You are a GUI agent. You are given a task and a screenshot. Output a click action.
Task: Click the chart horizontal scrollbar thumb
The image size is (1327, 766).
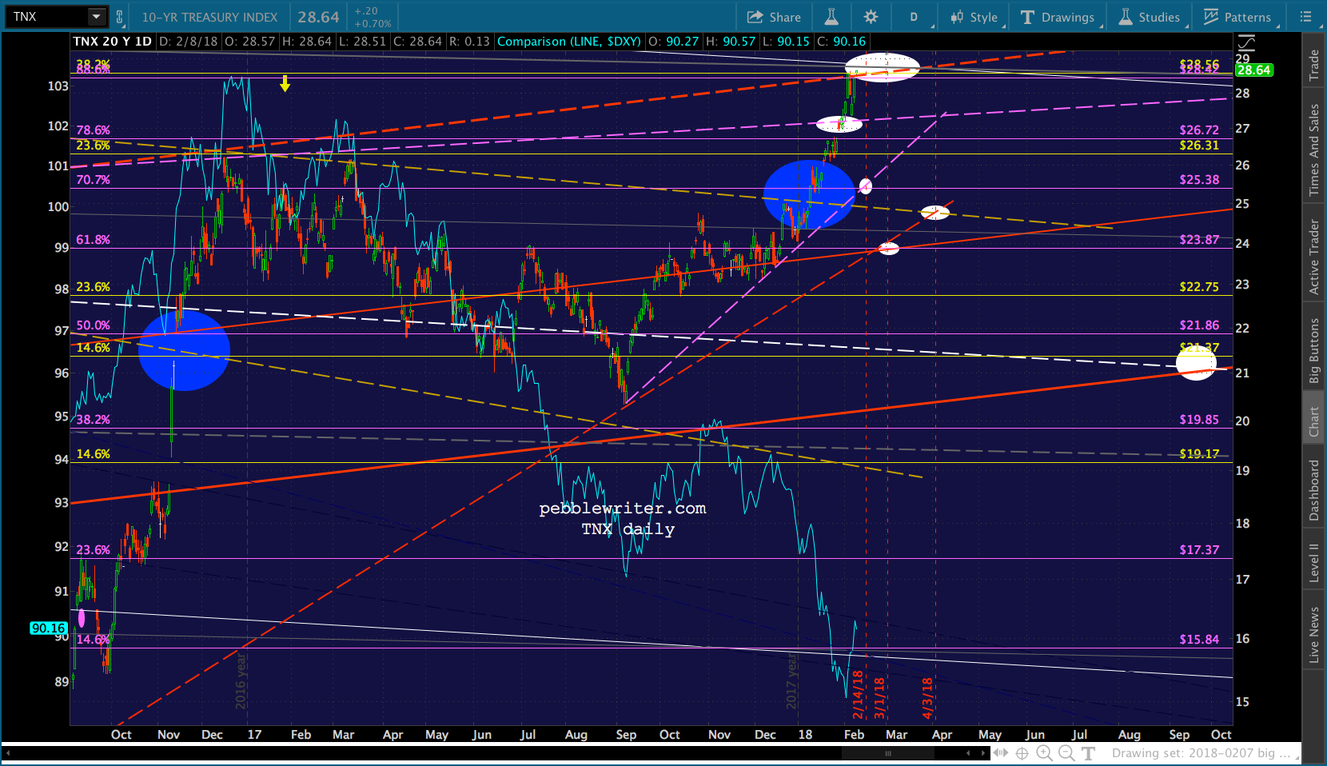pyautogui.click(x=887, y=753)
